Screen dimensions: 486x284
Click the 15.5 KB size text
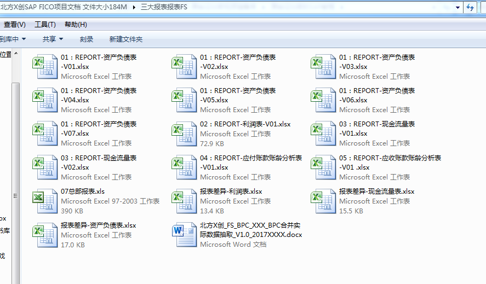point(351,211)
